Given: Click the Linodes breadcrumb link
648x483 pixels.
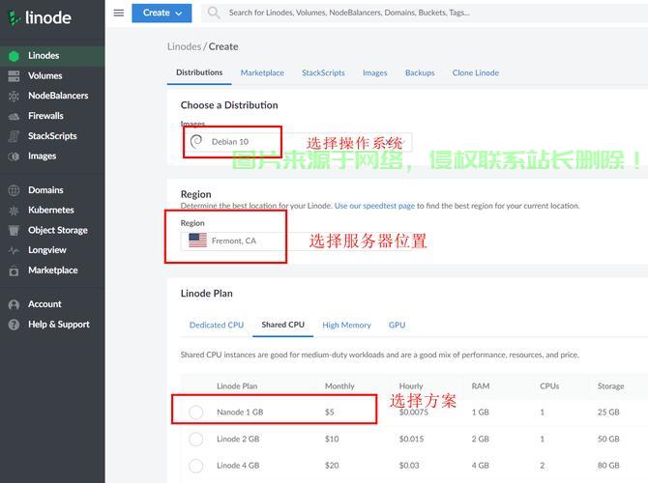Looking at the screenshot, I should click(184, 46).
